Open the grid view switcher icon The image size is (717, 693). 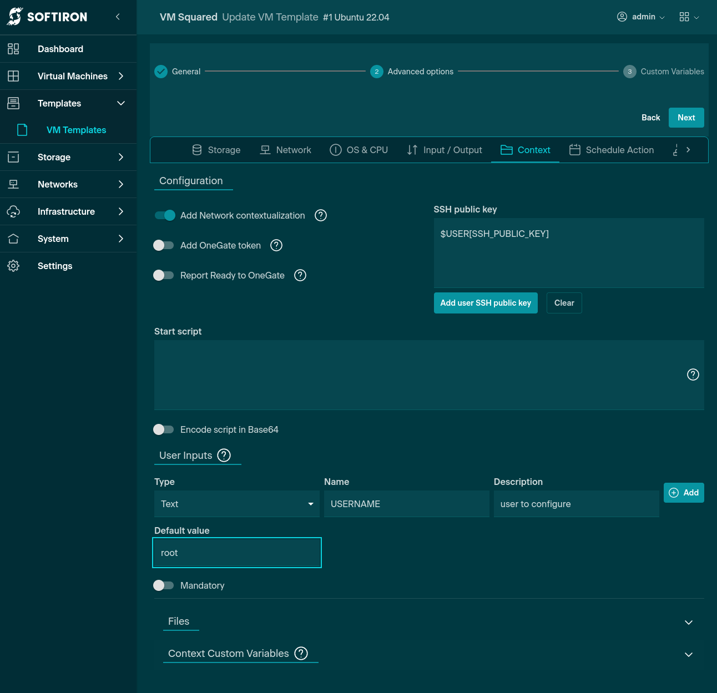[684, 17]
